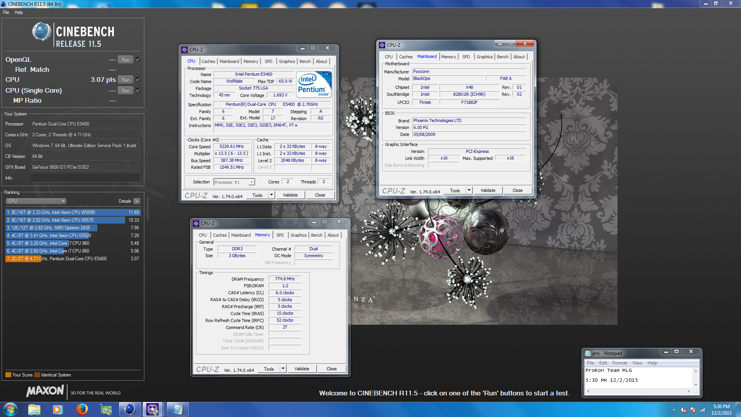Select Mainboard tab in Memory window

241,235
